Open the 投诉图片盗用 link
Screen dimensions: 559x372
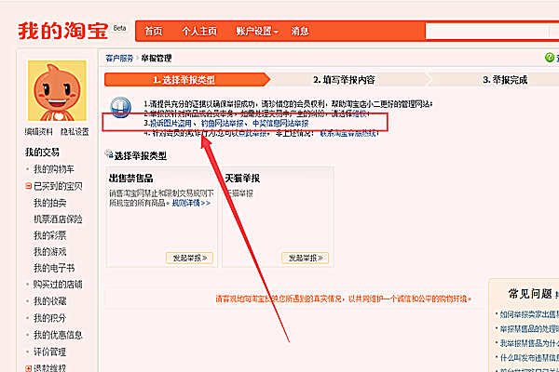click(x=170, y=123)
